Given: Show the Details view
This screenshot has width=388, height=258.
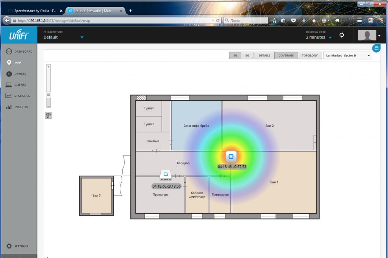Looking at the screenshot, I should point(264,56).
